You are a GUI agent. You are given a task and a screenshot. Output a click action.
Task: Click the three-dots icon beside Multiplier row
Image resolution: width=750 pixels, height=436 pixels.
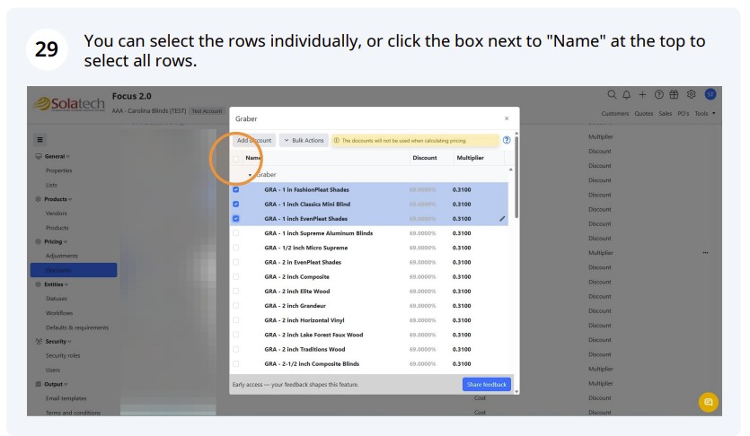point(705,253)
